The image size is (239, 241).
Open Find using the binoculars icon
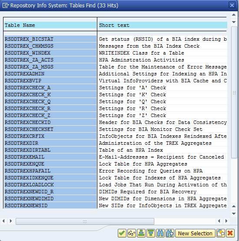tap(160, 233)
